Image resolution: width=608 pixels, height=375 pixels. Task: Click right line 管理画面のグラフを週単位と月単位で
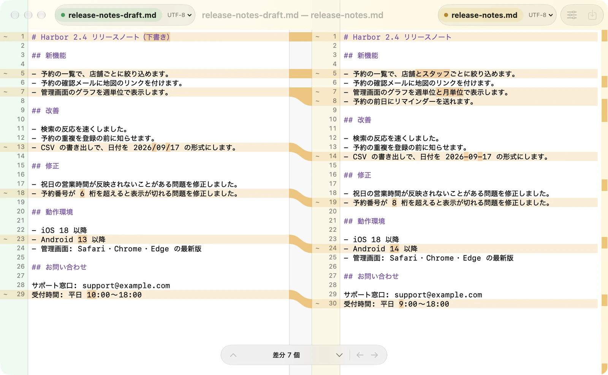coord(426,92)
